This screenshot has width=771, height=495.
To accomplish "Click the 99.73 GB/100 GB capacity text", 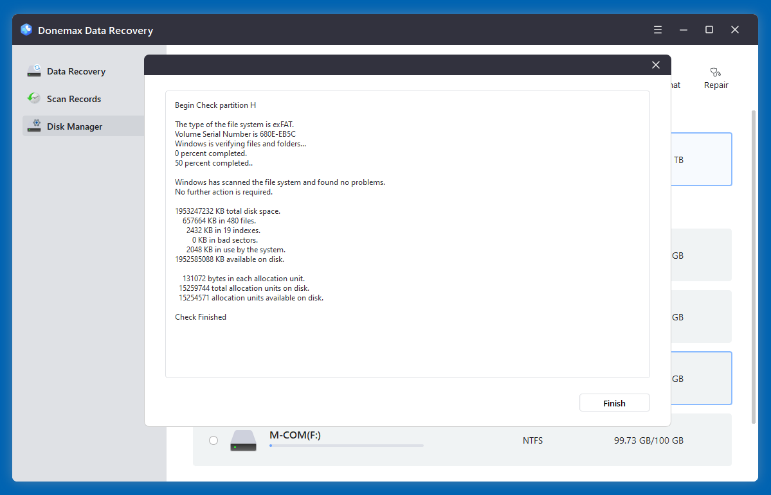I will coord(648,440).
